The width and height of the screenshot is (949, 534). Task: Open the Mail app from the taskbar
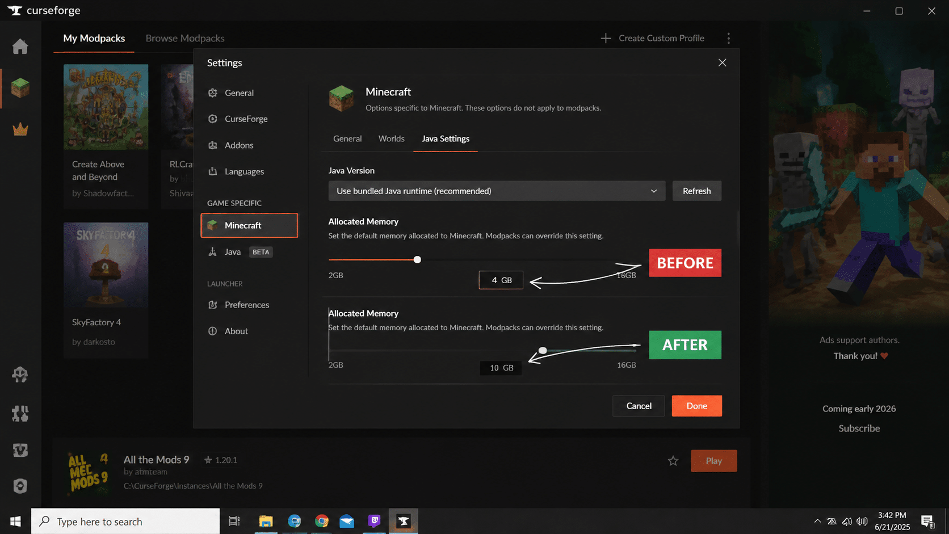[x=347, y=521]
